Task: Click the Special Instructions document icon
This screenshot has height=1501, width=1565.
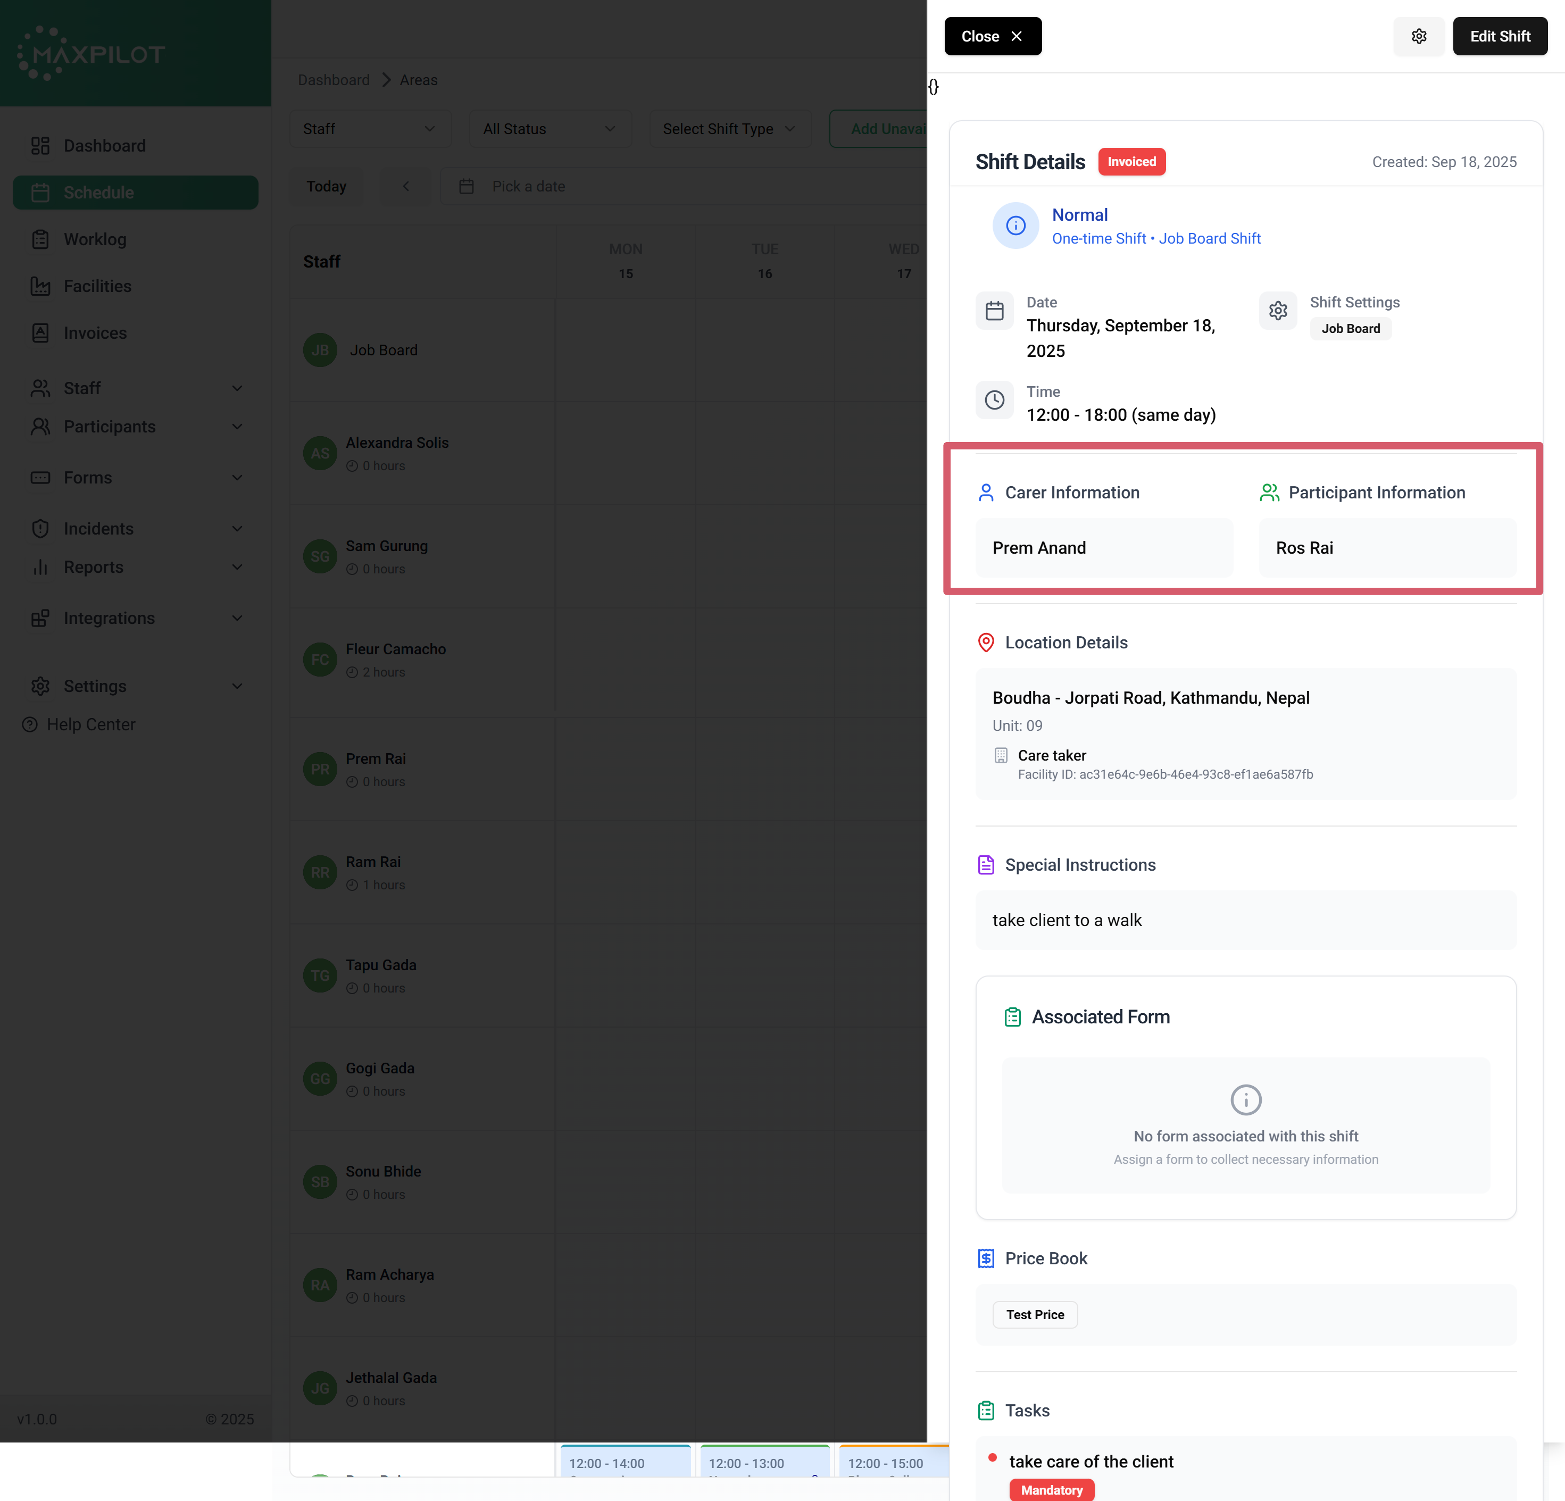Action: pos(985,865)
